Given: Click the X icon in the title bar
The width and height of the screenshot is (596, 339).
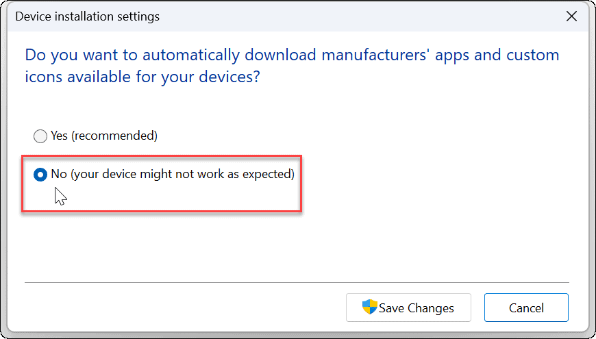Looking at the screenshot, I should (x=571, y=16).
